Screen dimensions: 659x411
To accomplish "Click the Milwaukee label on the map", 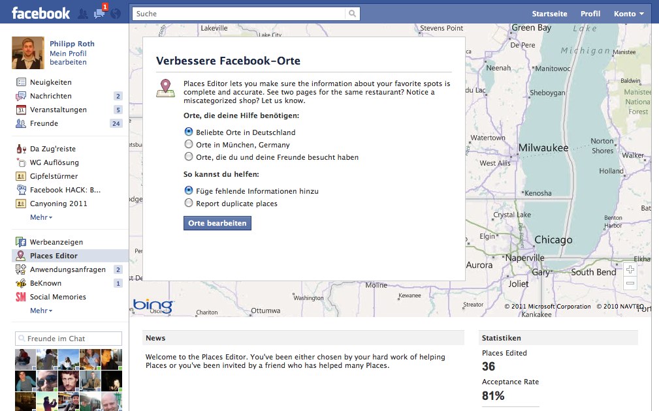I will [543, 148].
